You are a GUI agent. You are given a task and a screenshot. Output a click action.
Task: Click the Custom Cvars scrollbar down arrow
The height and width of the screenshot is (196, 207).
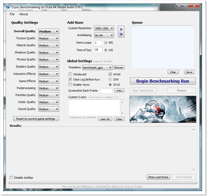pos(122,113)
